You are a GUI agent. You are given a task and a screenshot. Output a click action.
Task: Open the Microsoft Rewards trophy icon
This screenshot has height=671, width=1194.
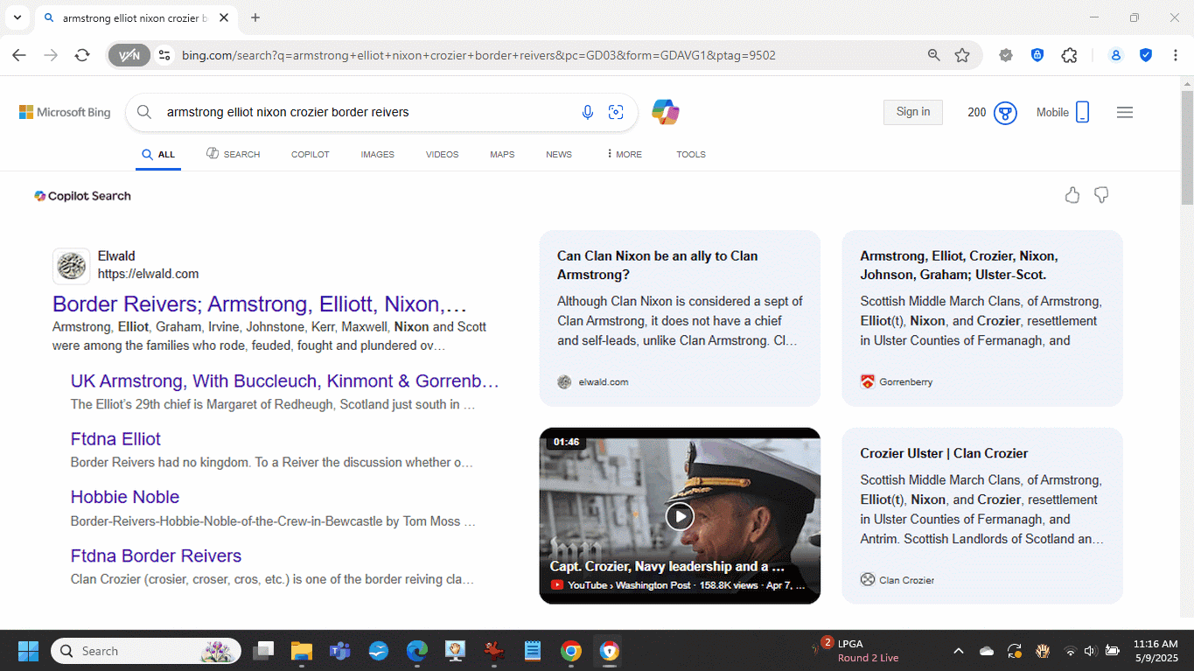pos(1005,113)
